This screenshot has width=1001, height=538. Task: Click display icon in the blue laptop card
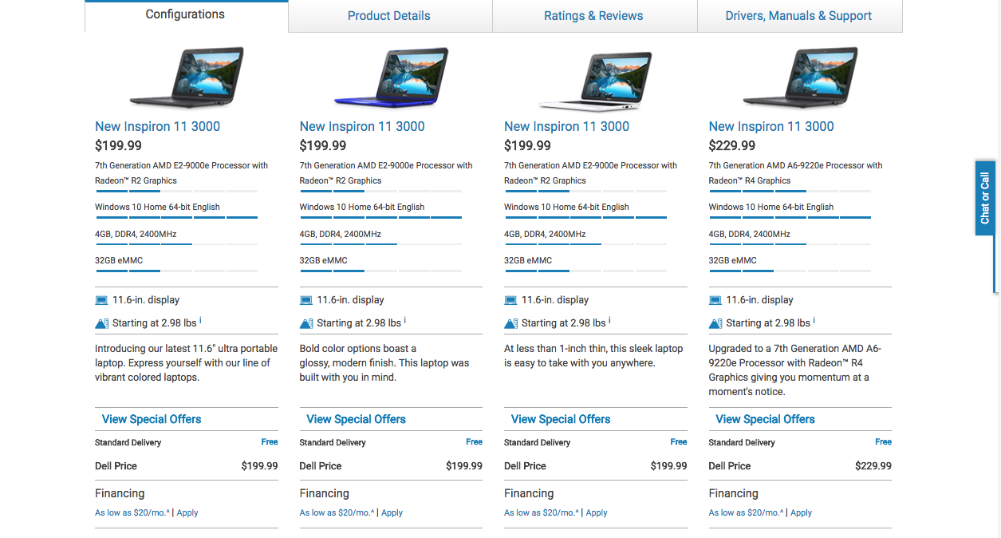(306, 300)
